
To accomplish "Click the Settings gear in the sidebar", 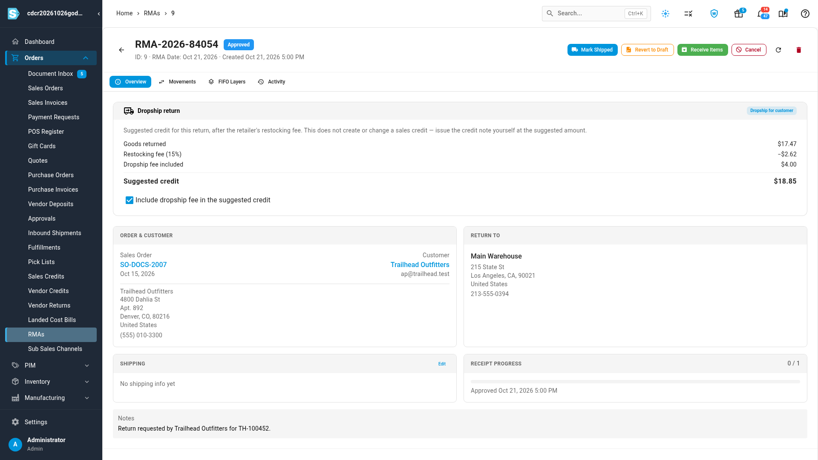I will (x=15, y=422).
